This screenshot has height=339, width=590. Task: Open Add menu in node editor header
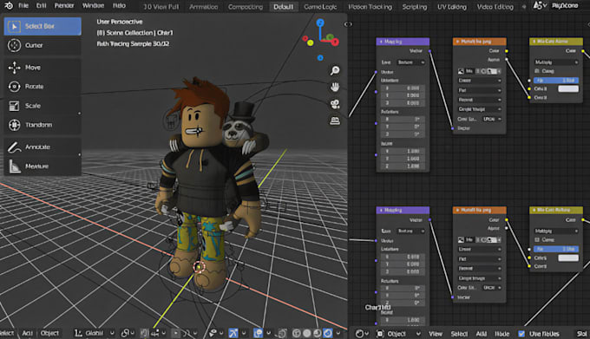[482, 334]
